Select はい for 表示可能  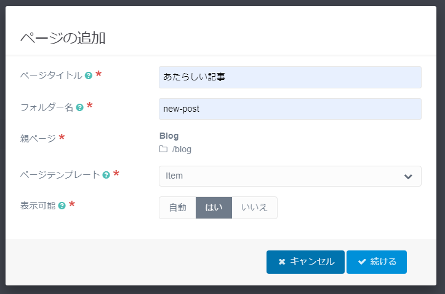click(x=214, y=207)
